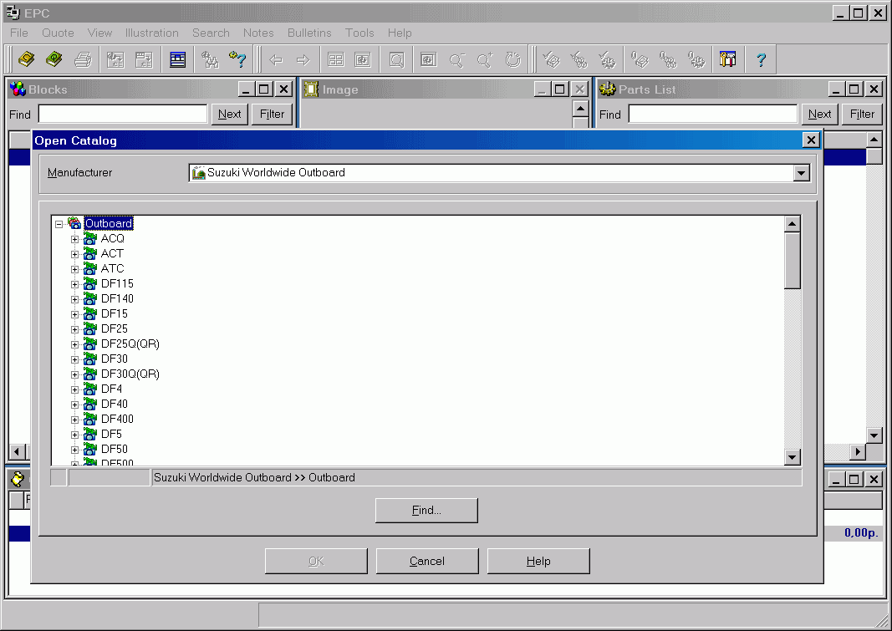Expand the DF115 catalog node
892x631 pixels.
point(74,283)
